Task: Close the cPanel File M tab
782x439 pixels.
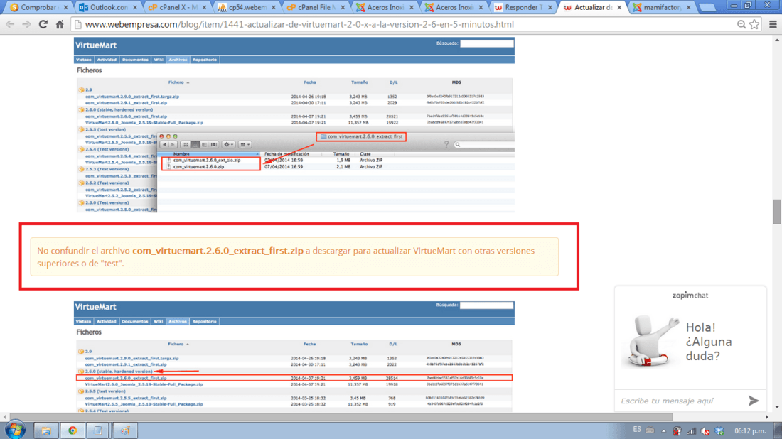Action: 343,8
